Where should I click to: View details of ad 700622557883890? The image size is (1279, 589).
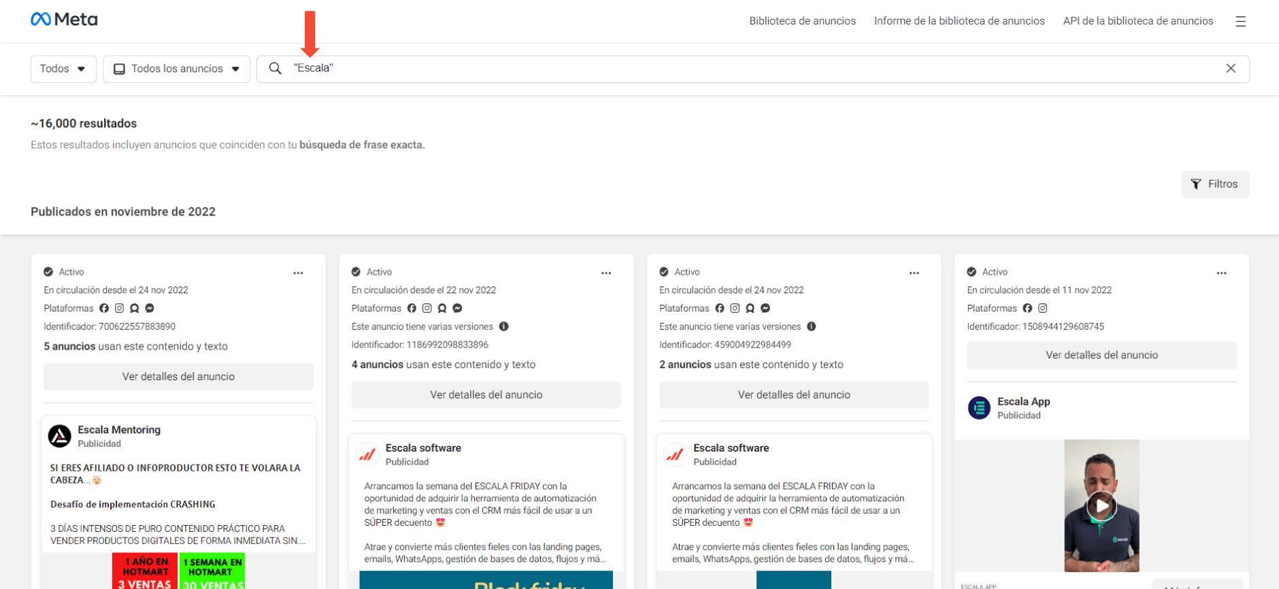[x=178, y=377]
